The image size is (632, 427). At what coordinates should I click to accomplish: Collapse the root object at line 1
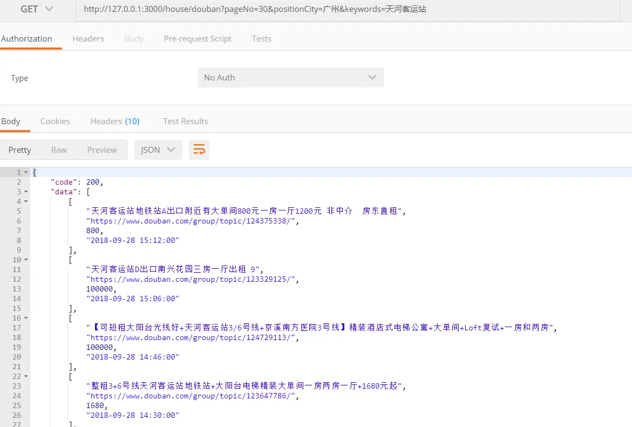[x=26, y=172]
